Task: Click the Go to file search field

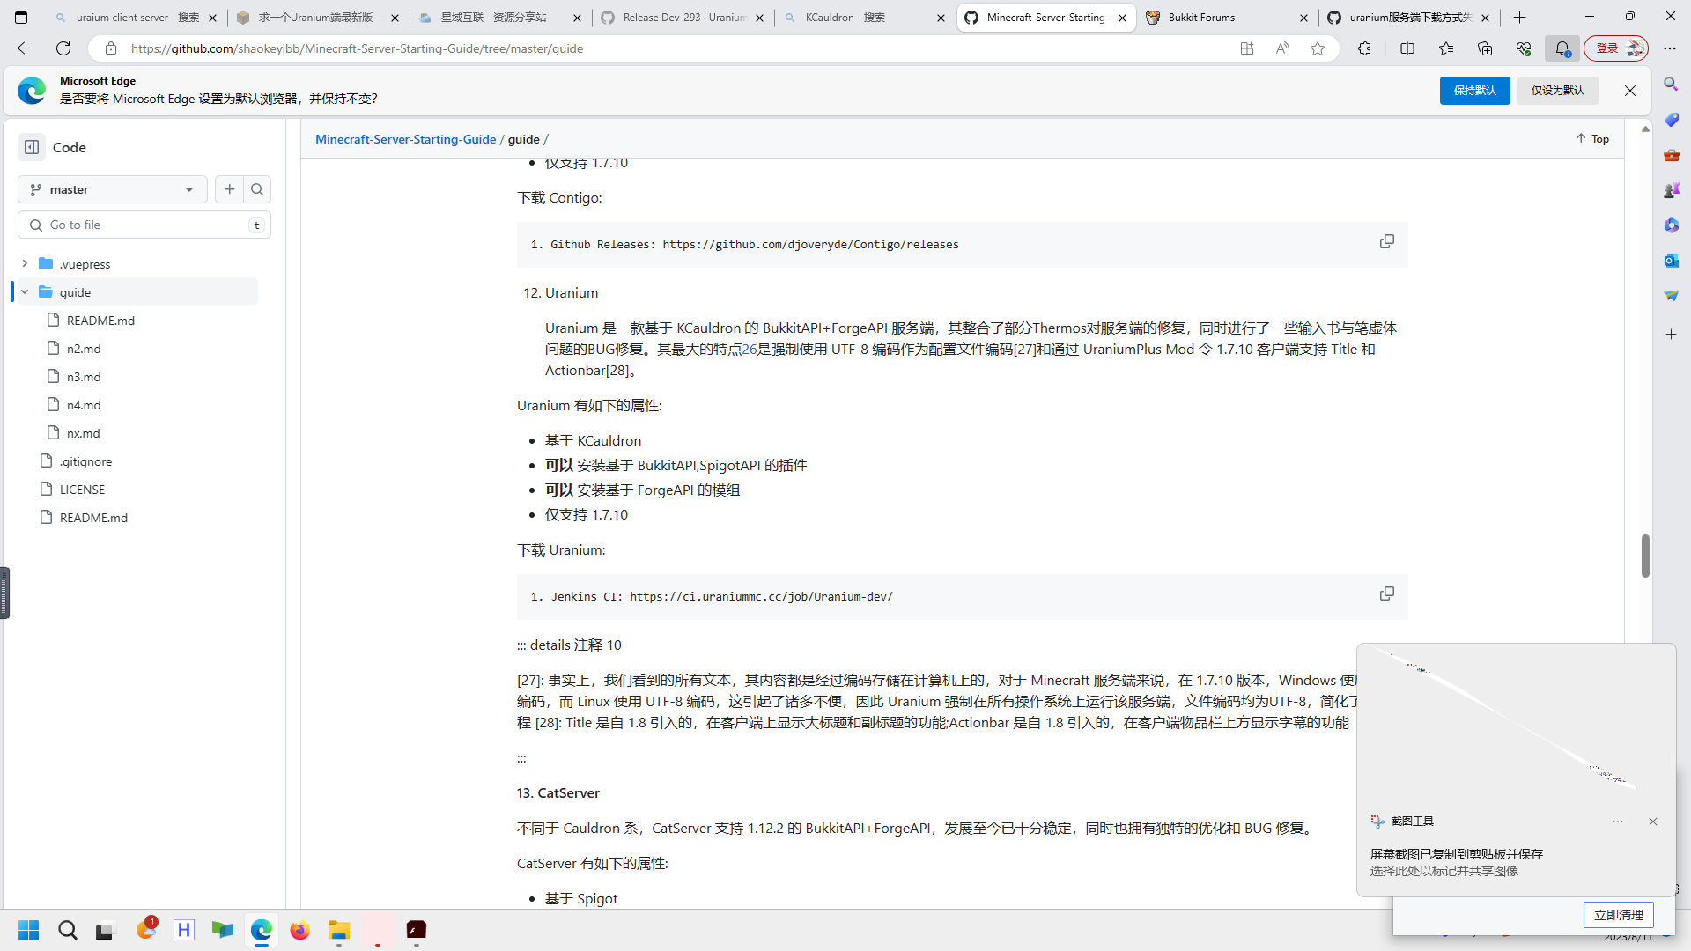Action: [144, 225]
